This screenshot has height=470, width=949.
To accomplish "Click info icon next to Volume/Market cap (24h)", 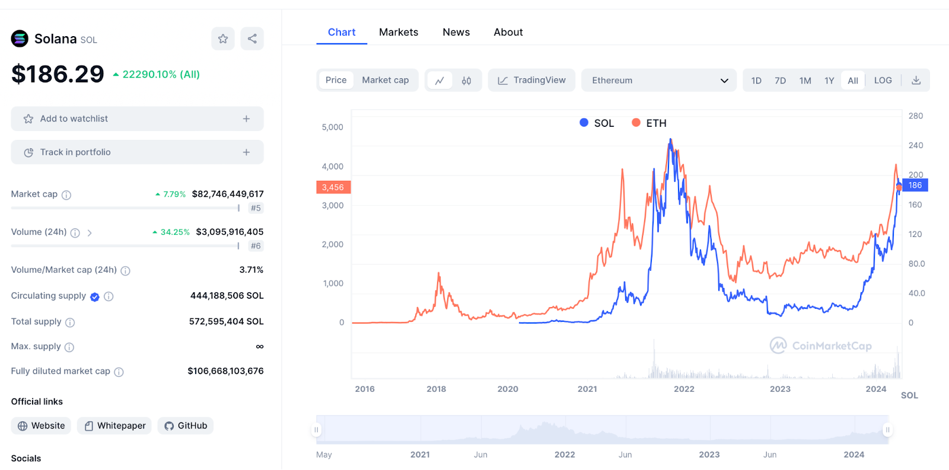I will (x=125, y=271).
